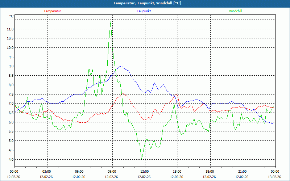
Task: Click the green Windchill legend label
Action: [235, 11]
